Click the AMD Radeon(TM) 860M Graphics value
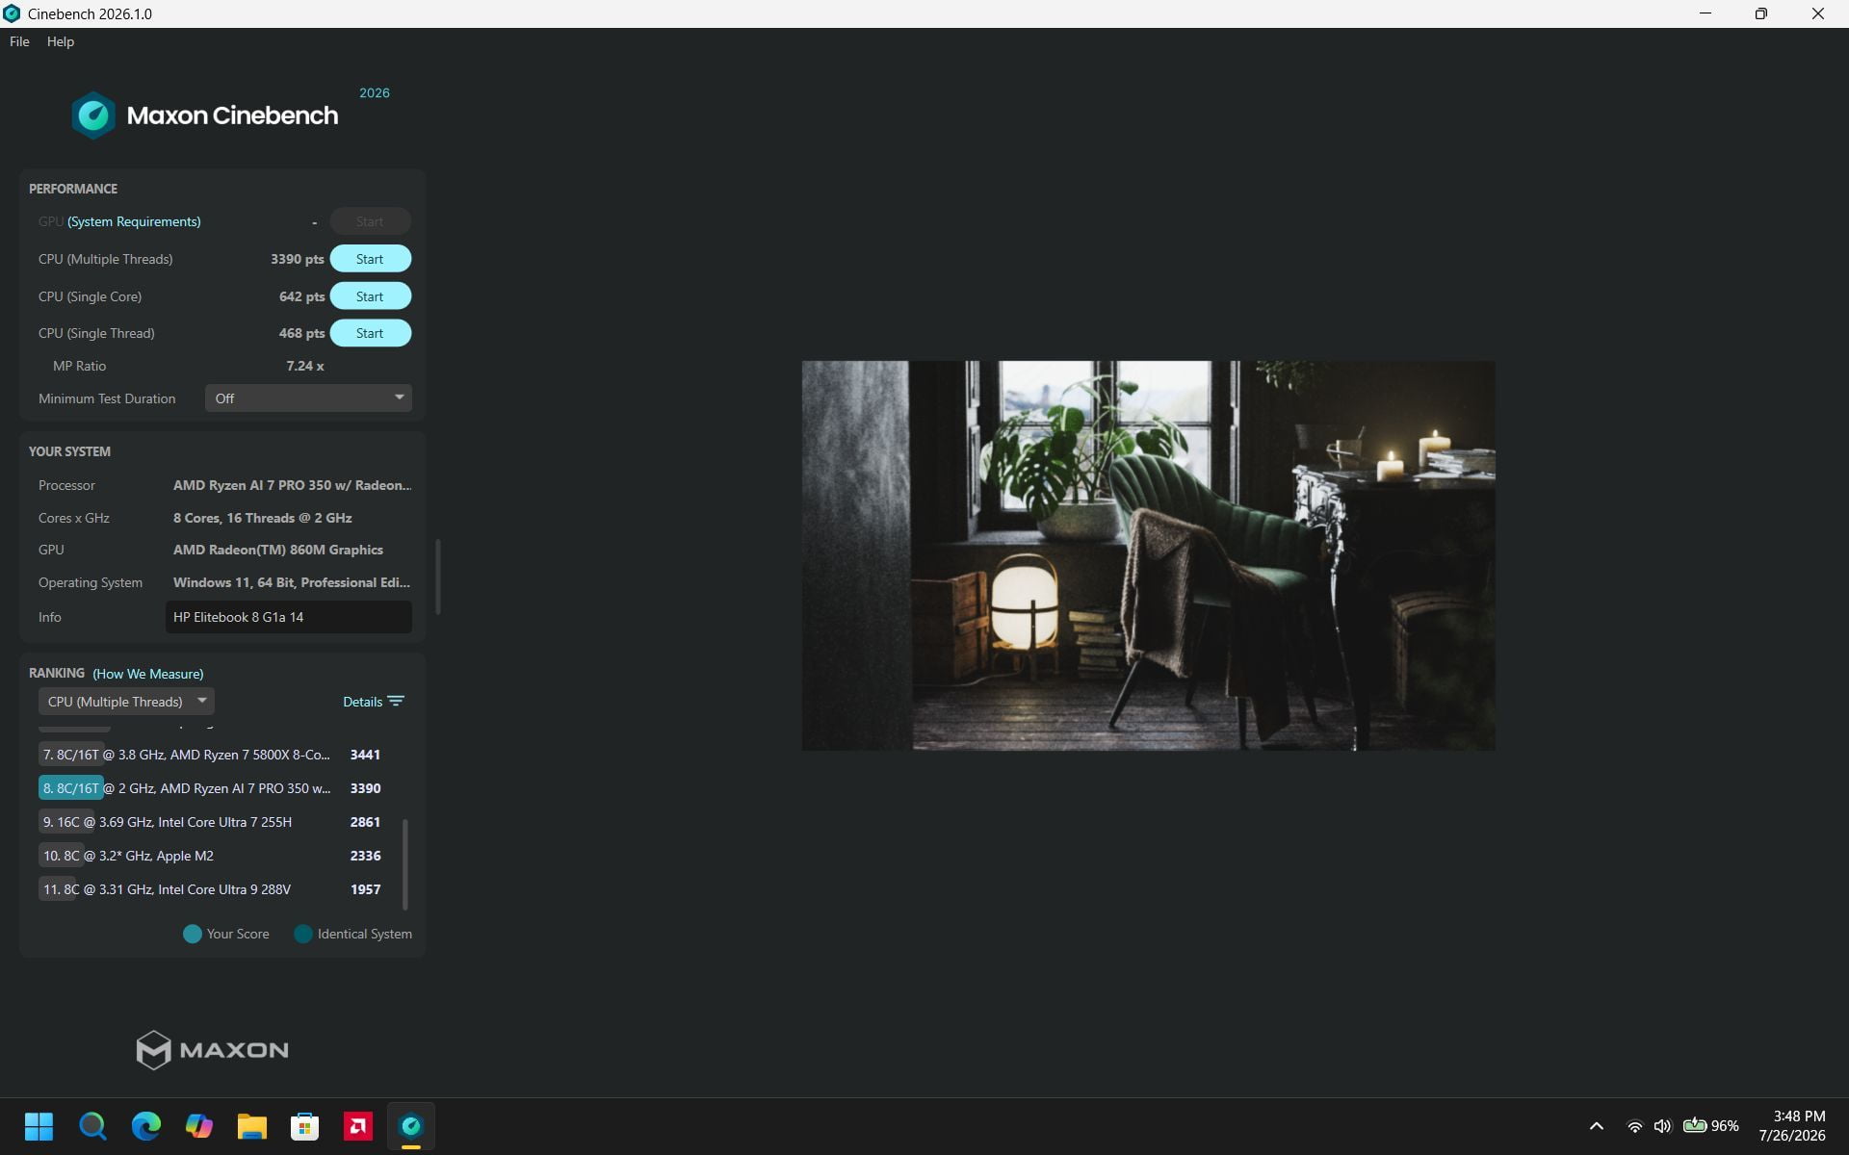1849x1155 pixels. point(278,550)
